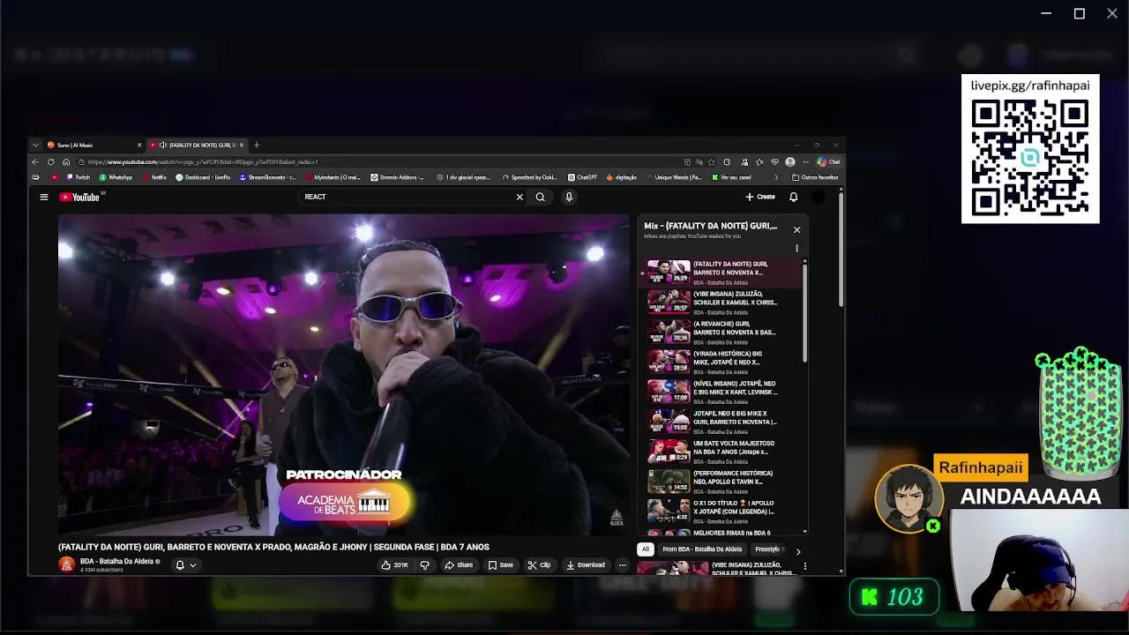
Task: Go to the YouTube home logo
Action: (79, 197)
